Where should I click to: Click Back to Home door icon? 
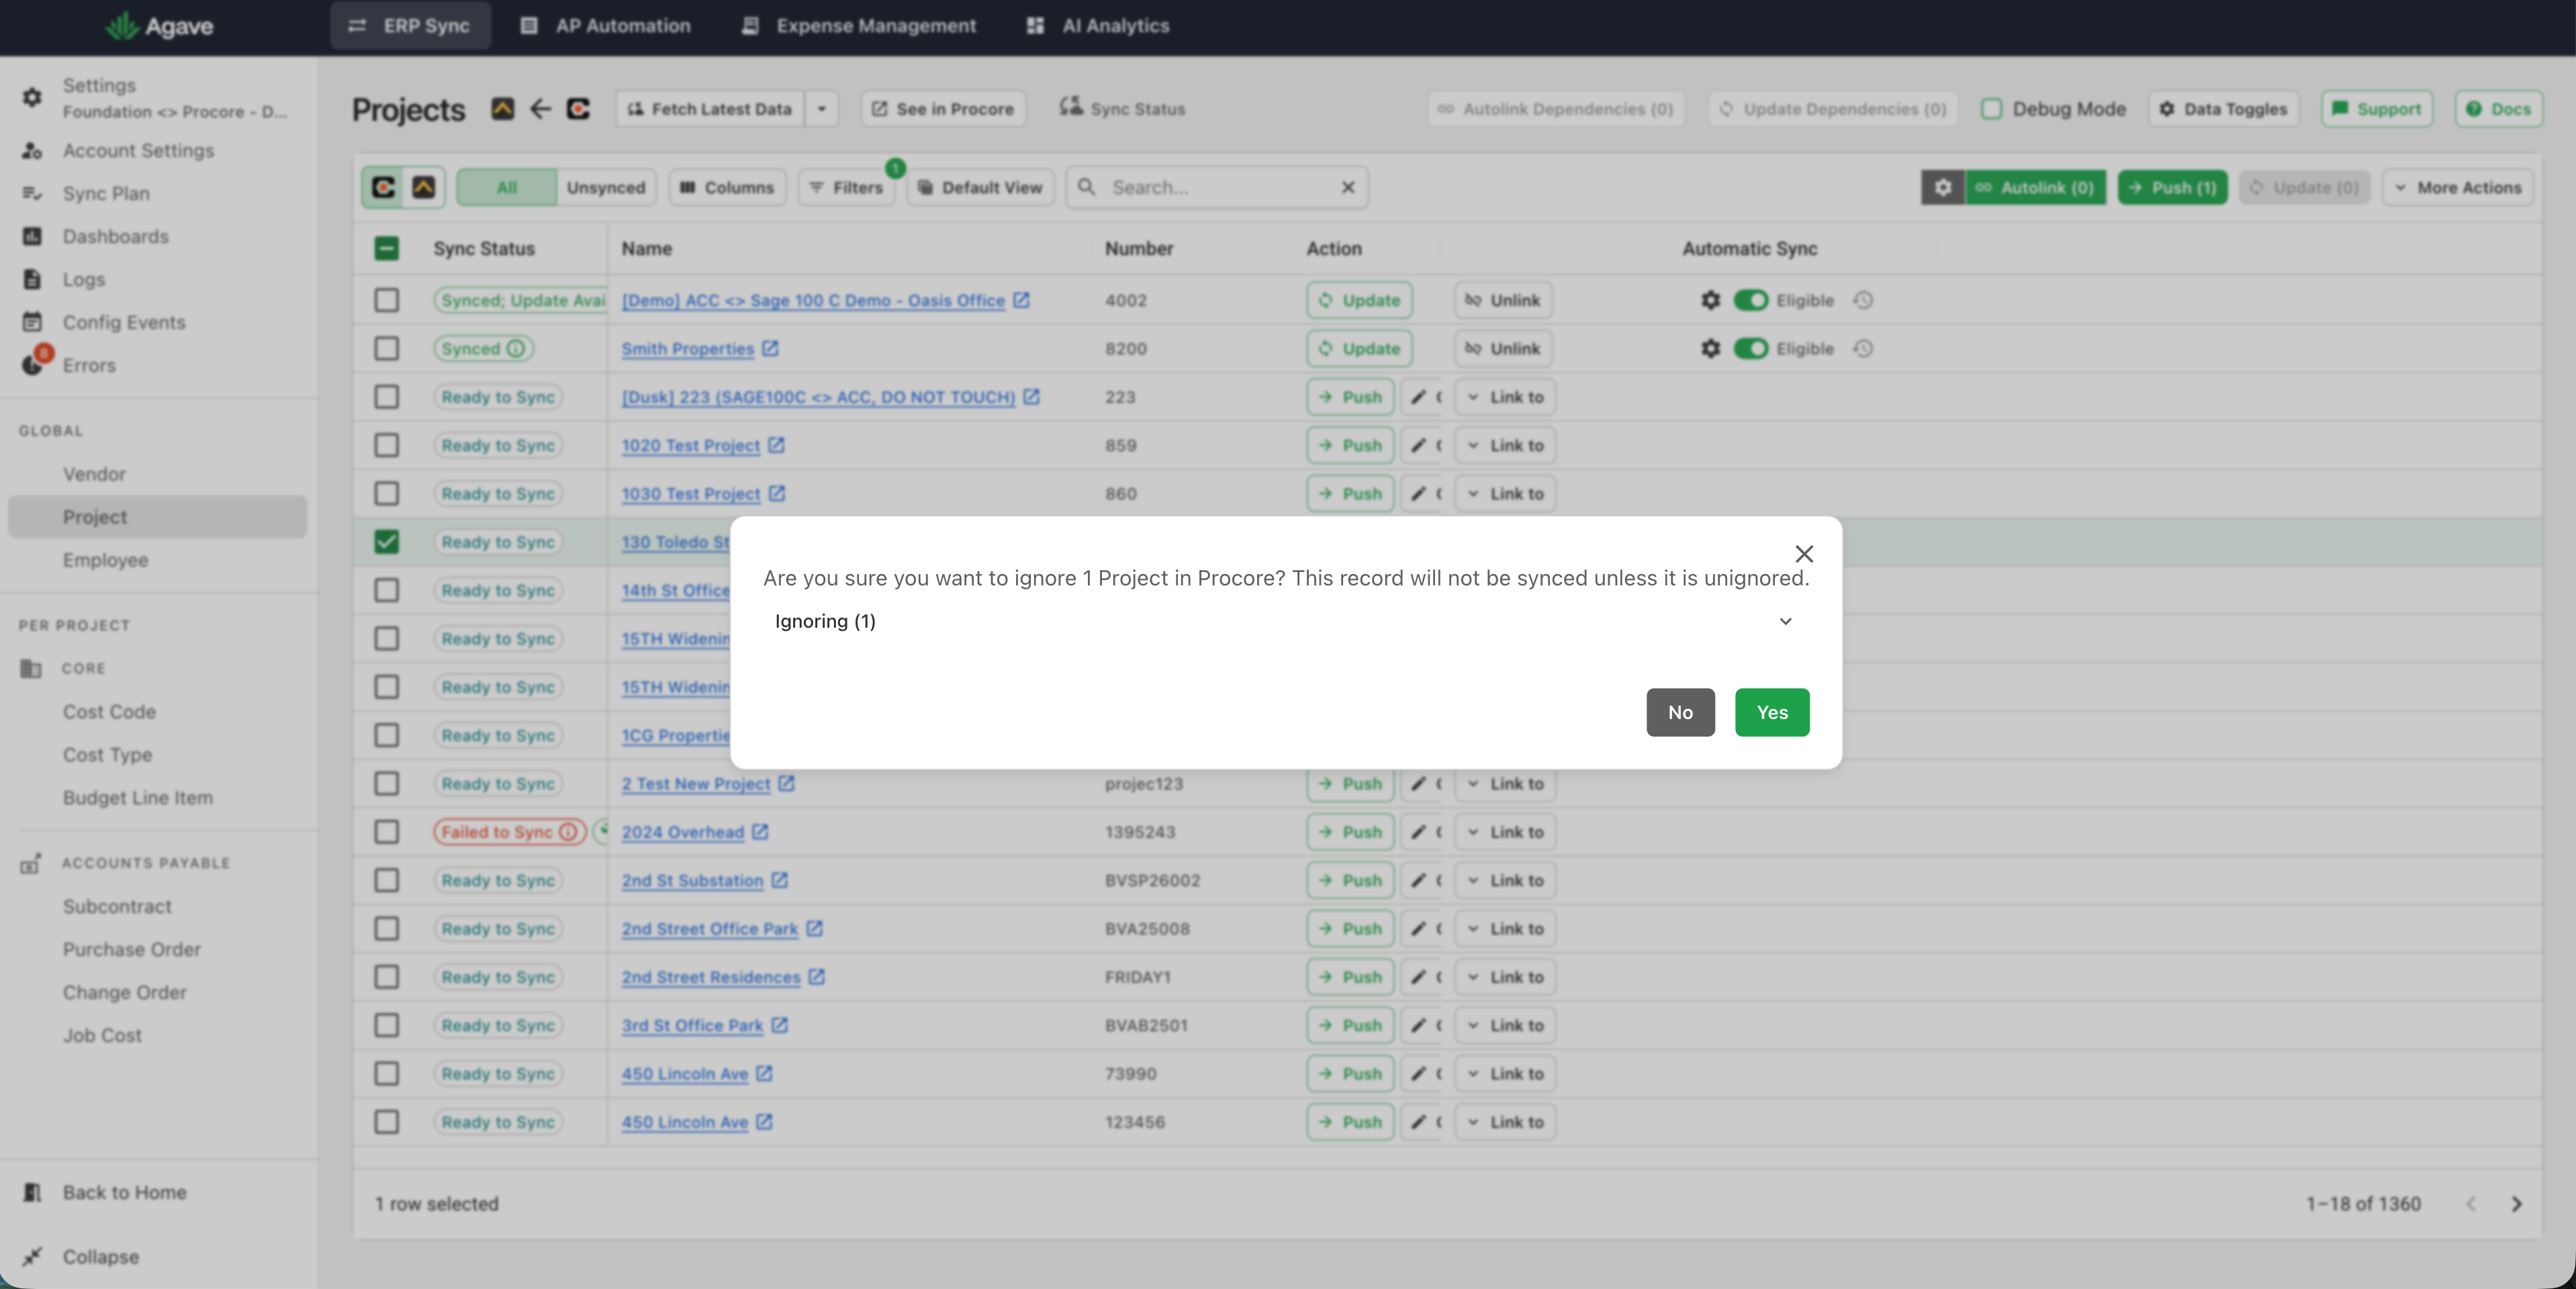click(32, 1192)
